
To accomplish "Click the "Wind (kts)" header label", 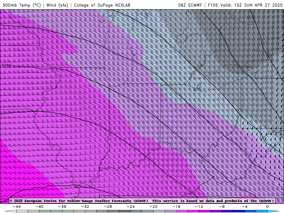I will click(57, 5).
